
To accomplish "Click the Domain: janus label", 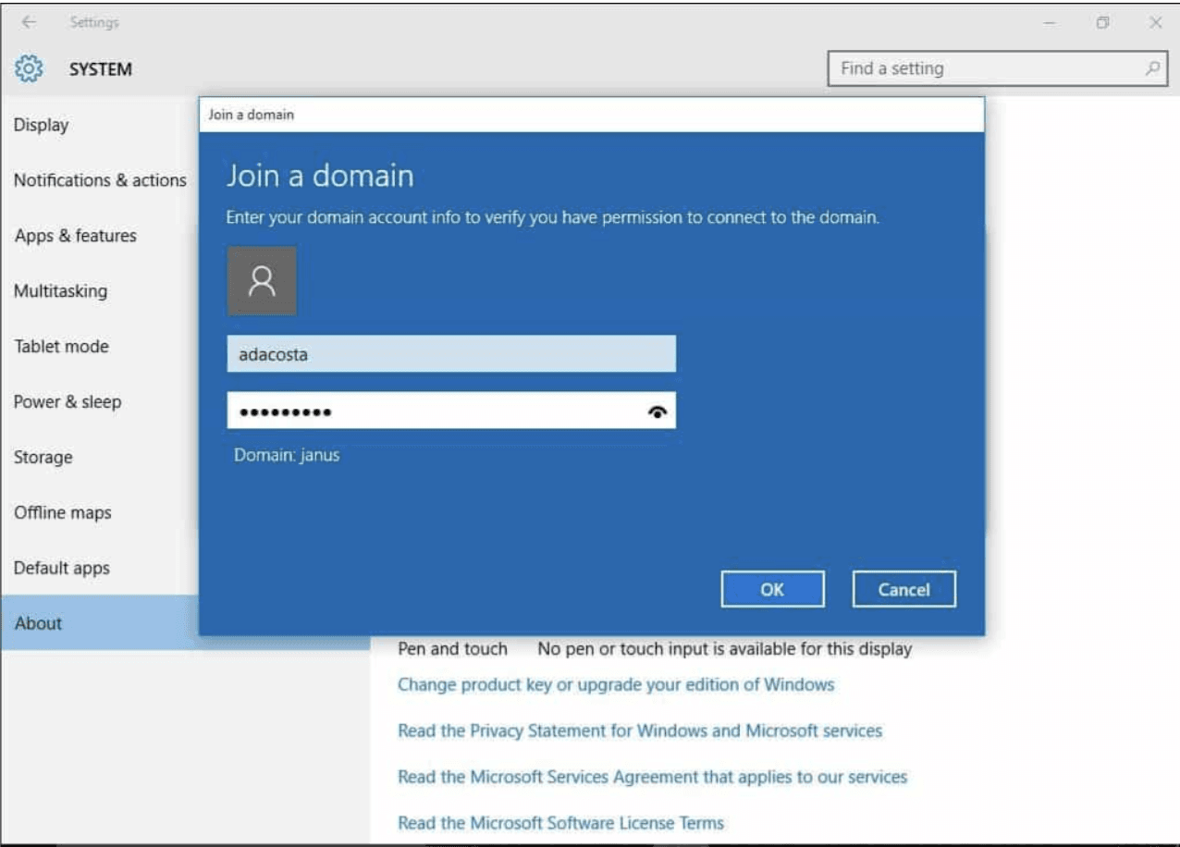I will pyautogui.click(x=287, y=455).
